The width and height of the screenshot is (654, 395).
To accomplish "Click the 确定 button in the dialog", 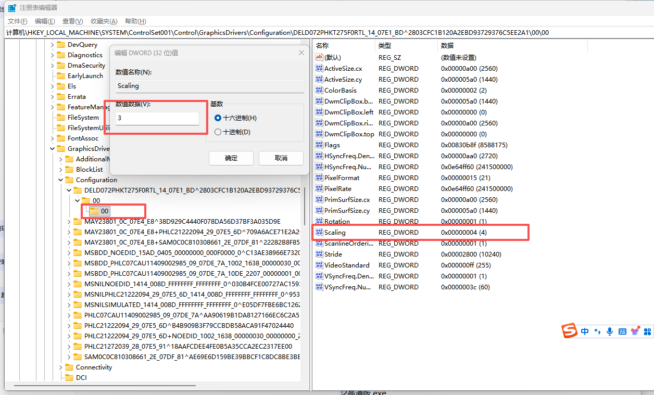I will click(x=231, y=158).
